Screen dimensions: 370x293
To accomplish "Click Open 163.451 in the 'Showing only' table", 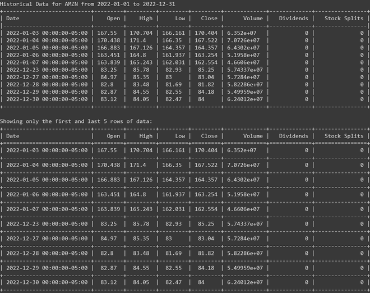I will coord(109,194).
